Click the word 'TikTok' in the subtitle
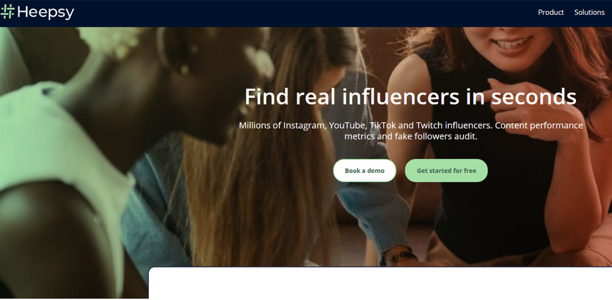612x300 pixels. pyautogui.click(x=382, y=125)
